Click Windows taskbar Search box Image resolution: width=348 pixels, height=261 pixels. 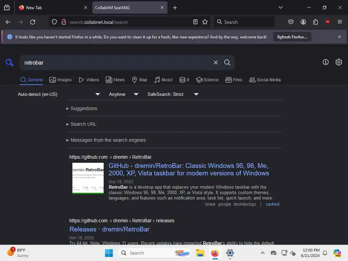point(155,253)
